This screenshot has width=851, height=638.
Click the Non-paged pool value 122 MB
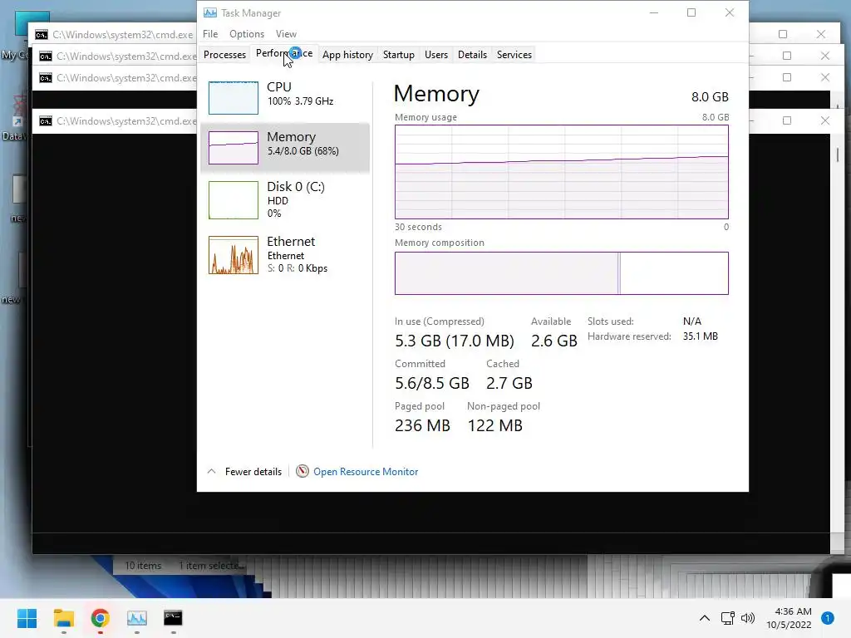495,425
